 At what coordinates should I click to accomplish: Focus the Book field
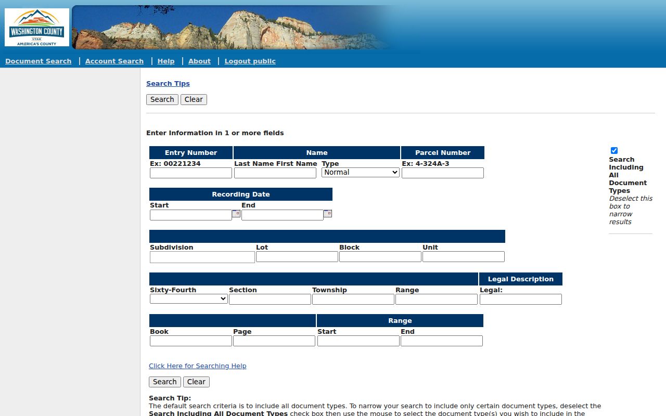click(191, 341)
